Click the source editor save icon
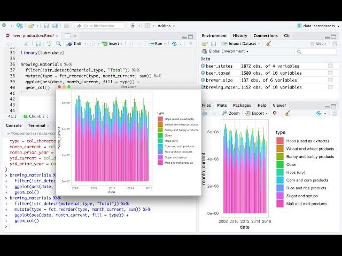 38,44
